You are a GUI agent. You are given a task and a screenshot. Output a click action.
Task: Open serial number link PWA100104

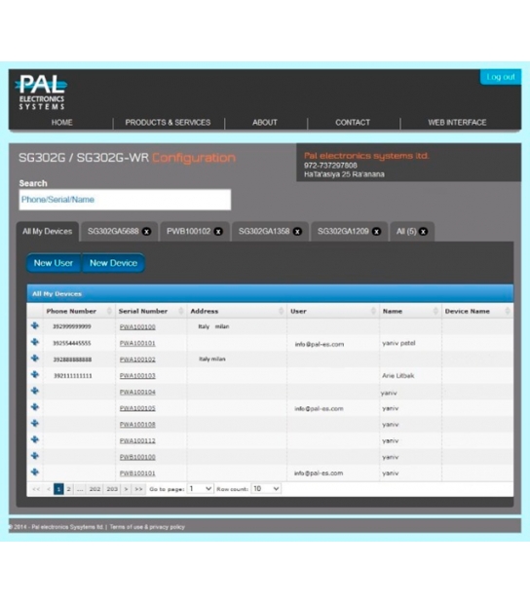(x=137, y=392)
